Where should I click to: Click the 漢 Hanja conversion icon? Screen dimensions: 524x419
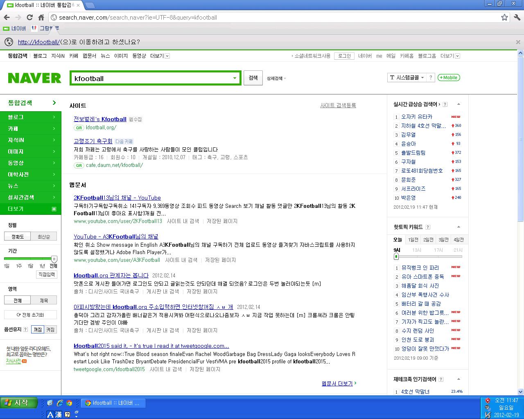(x=59, y=414)
